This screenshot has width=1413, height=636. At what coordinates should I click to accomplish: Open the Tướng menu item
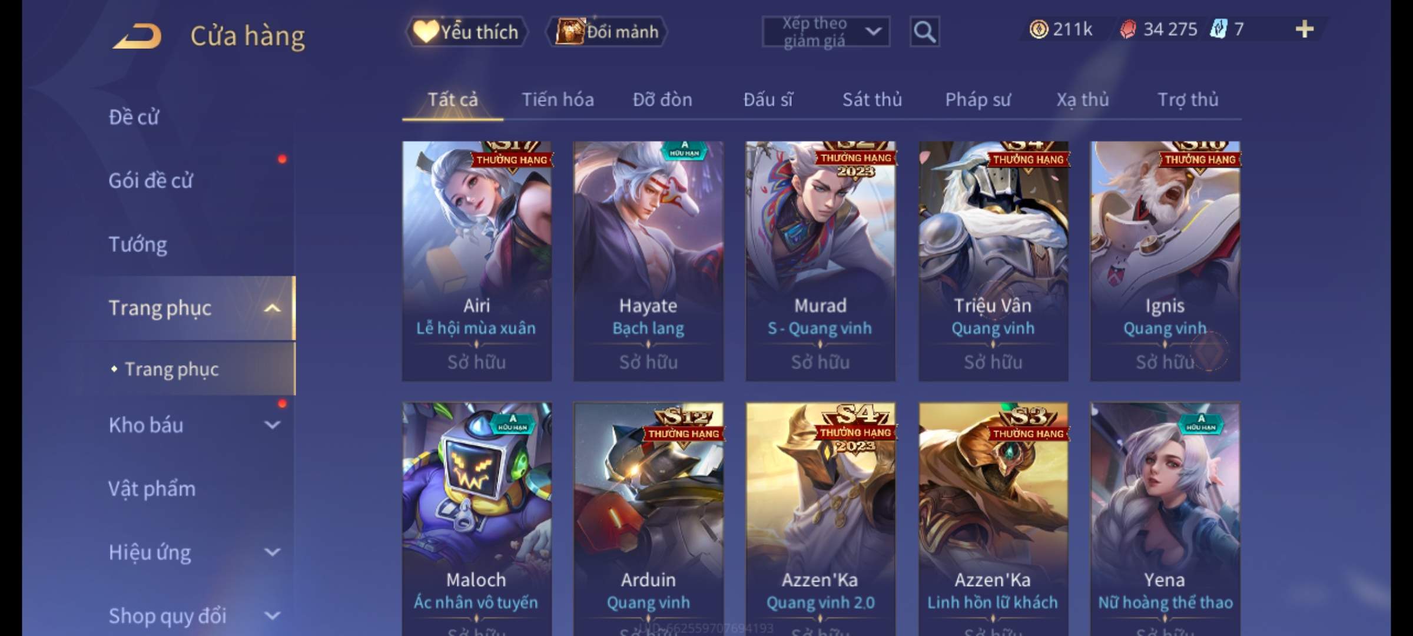pyautogui.click(x=138, y=244)
